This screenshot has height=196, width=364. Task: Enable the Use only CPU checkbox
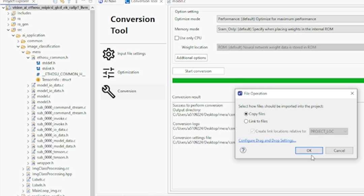pyautogui.click(x=177, y=38)
